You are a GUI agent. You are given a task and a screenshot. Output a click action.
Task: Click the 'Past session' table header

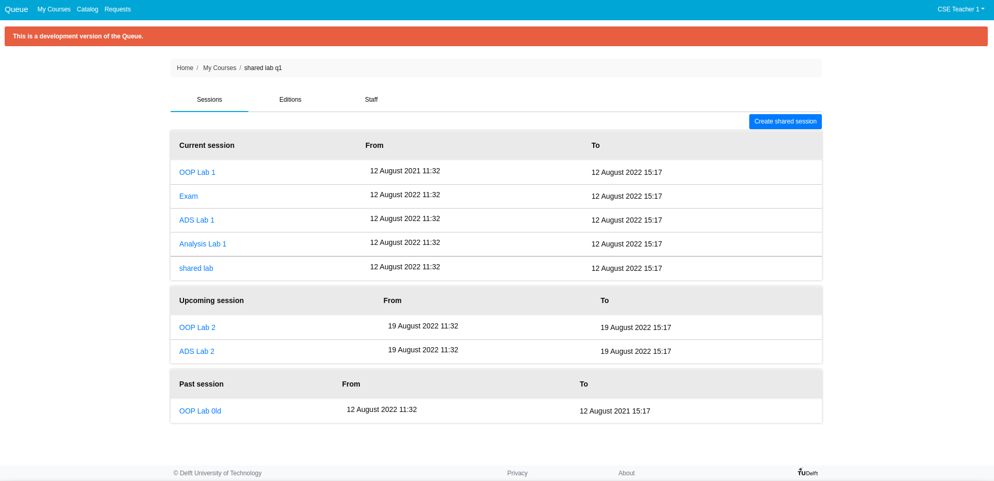click(201, 384)
